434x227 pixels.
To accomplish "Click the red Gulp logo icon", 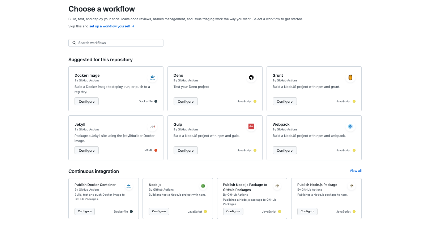I will tap(251, 126).
